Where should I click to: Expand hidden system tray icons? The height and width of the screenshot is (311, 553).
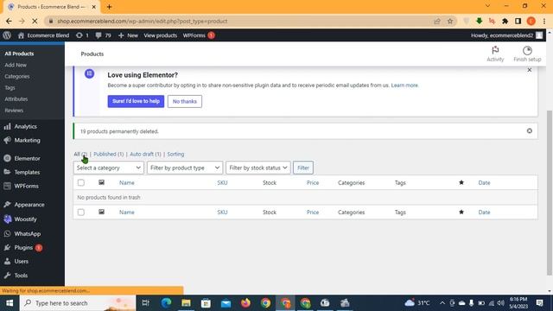[x=442, y=303]
